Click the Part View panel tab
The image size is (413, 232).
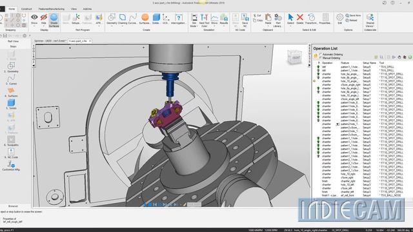click(13, 41)
